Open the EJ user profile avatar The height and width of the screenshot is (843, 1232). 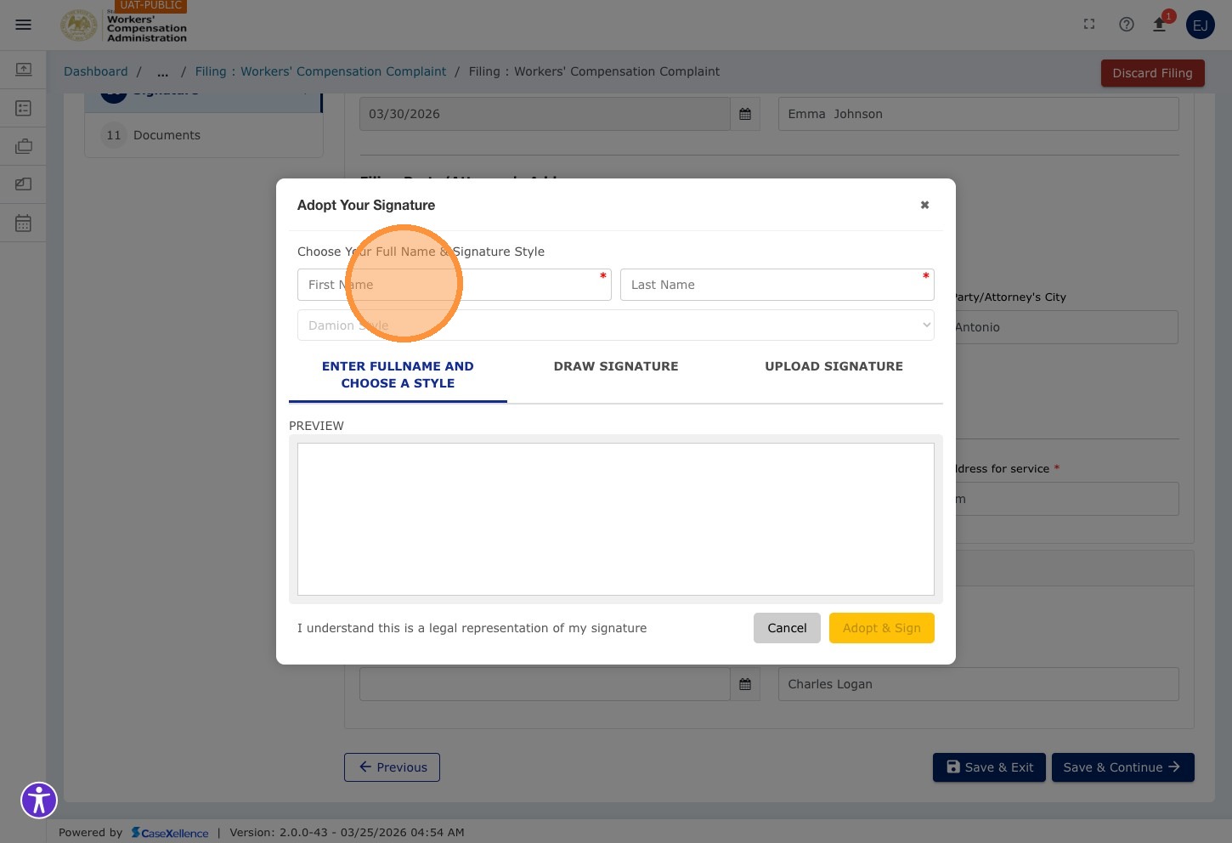[1201, 25]
